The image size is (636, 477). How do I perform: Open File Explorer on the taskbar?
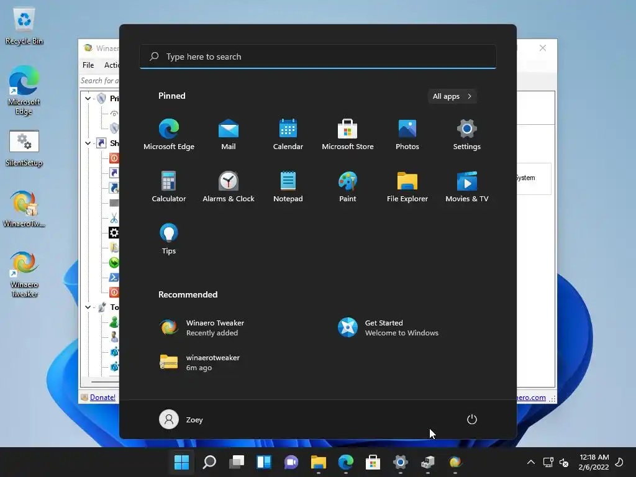click(x=319, y=462)
